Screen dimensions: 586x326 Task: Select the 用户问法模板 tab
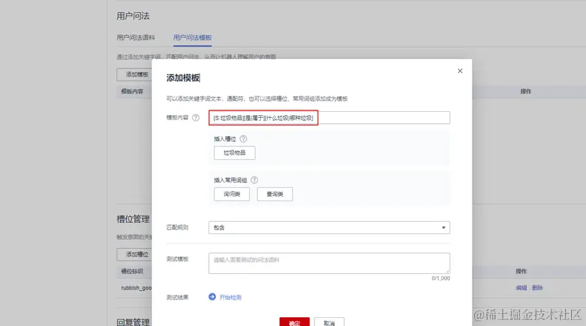tap(192, 37)
